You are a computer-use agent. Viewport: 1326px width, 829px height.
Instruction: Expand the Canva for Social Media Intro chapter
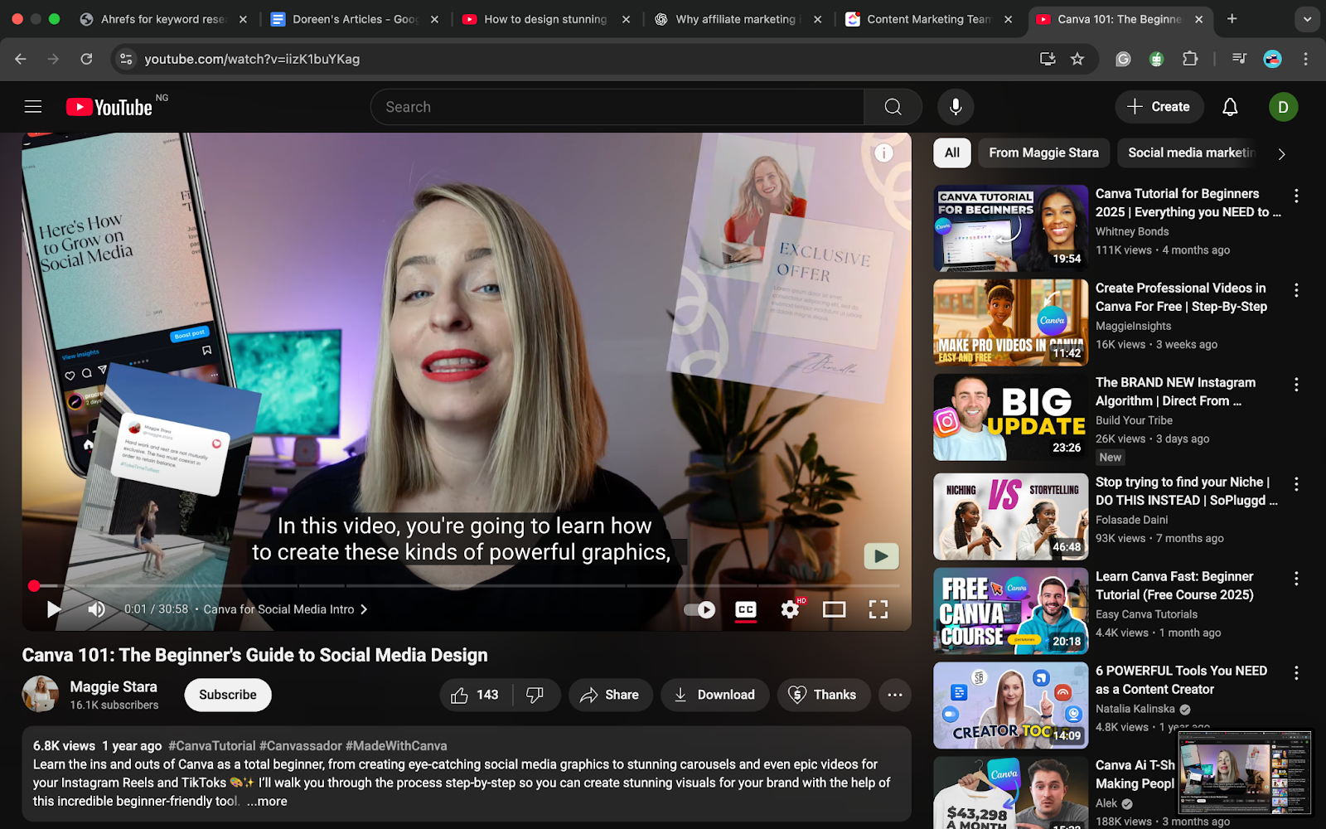[x=285, y=609]
